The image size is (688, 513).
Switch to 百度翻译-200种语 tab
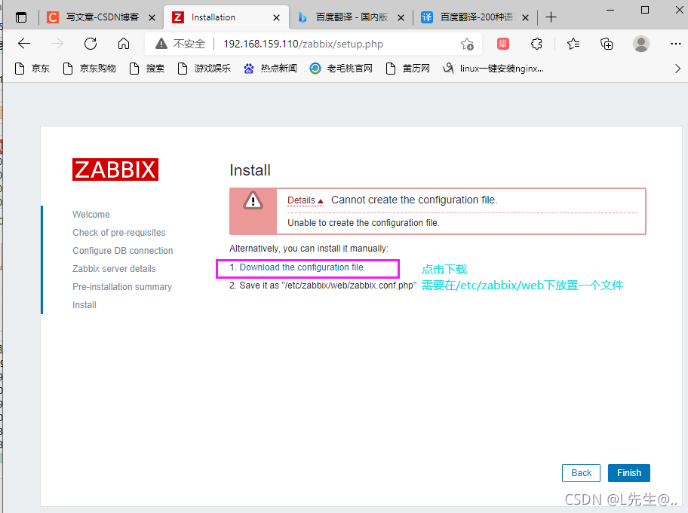click(x=476, y=17)
